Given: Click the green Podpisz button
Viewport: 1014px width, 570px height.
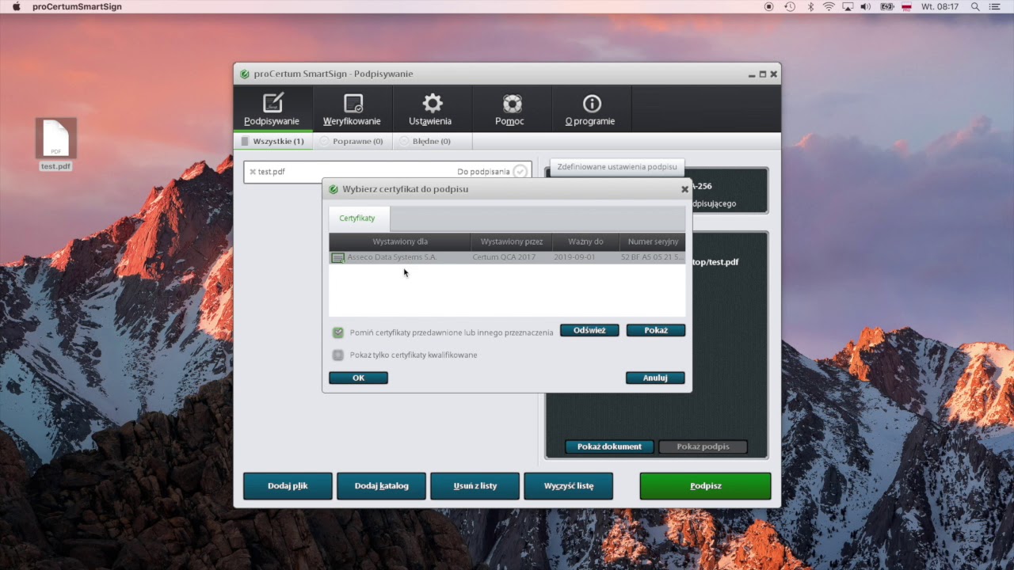Looking at the screenshot, I should (x=705, y=486).
